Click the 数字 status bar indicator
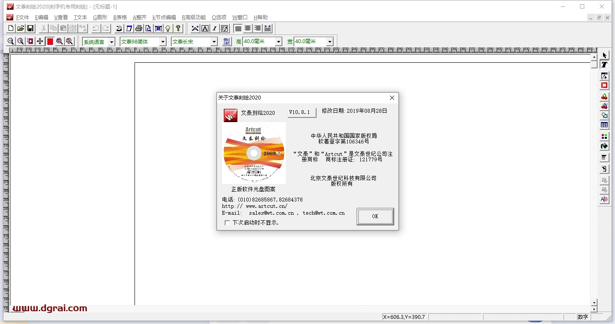615x324 pixels. [583, 317]
